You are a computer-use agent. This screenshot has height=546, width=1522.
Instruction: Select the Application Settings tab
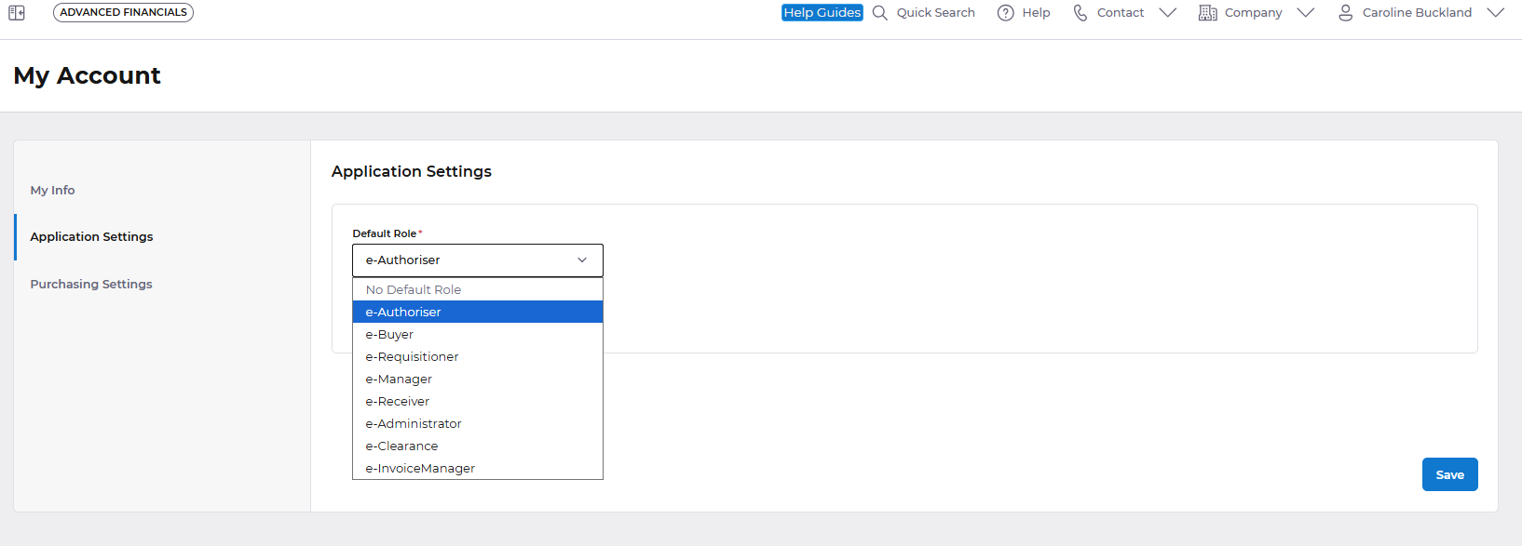(91, 236)
